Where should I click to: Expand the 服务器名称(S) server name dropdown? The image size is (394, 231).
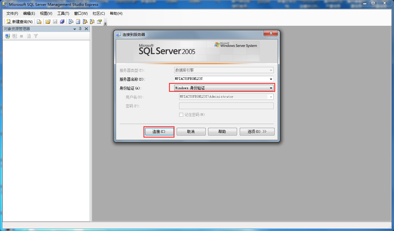[x=271, y=79]
